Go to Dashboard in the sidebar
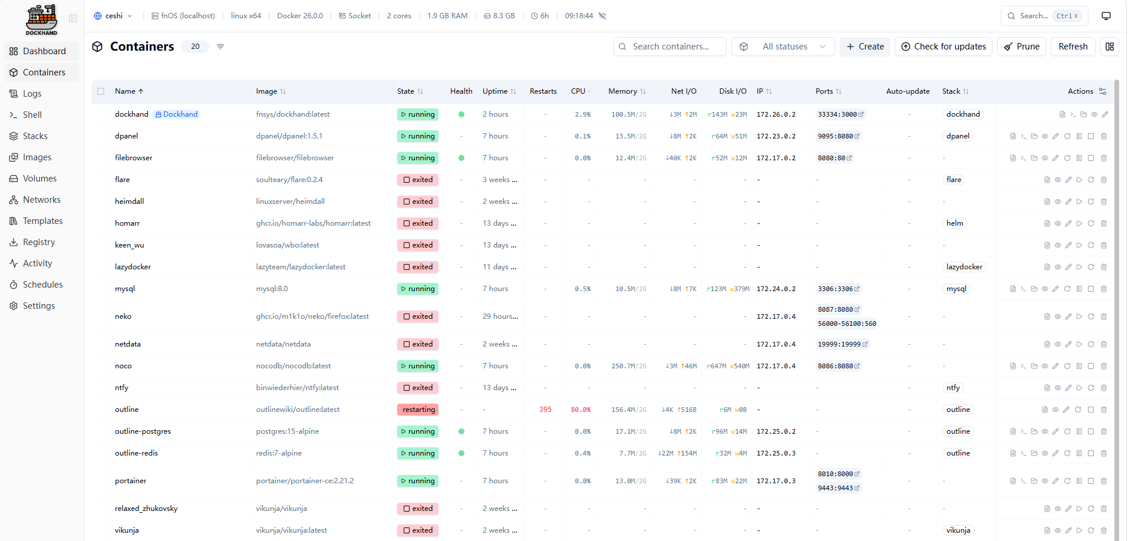The height and width of the screenshot is (541, 1128). (x=41, y=51)
